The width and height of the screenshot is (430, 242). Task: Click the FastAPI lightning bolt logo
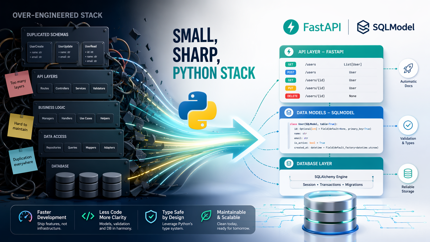[291, 27]
